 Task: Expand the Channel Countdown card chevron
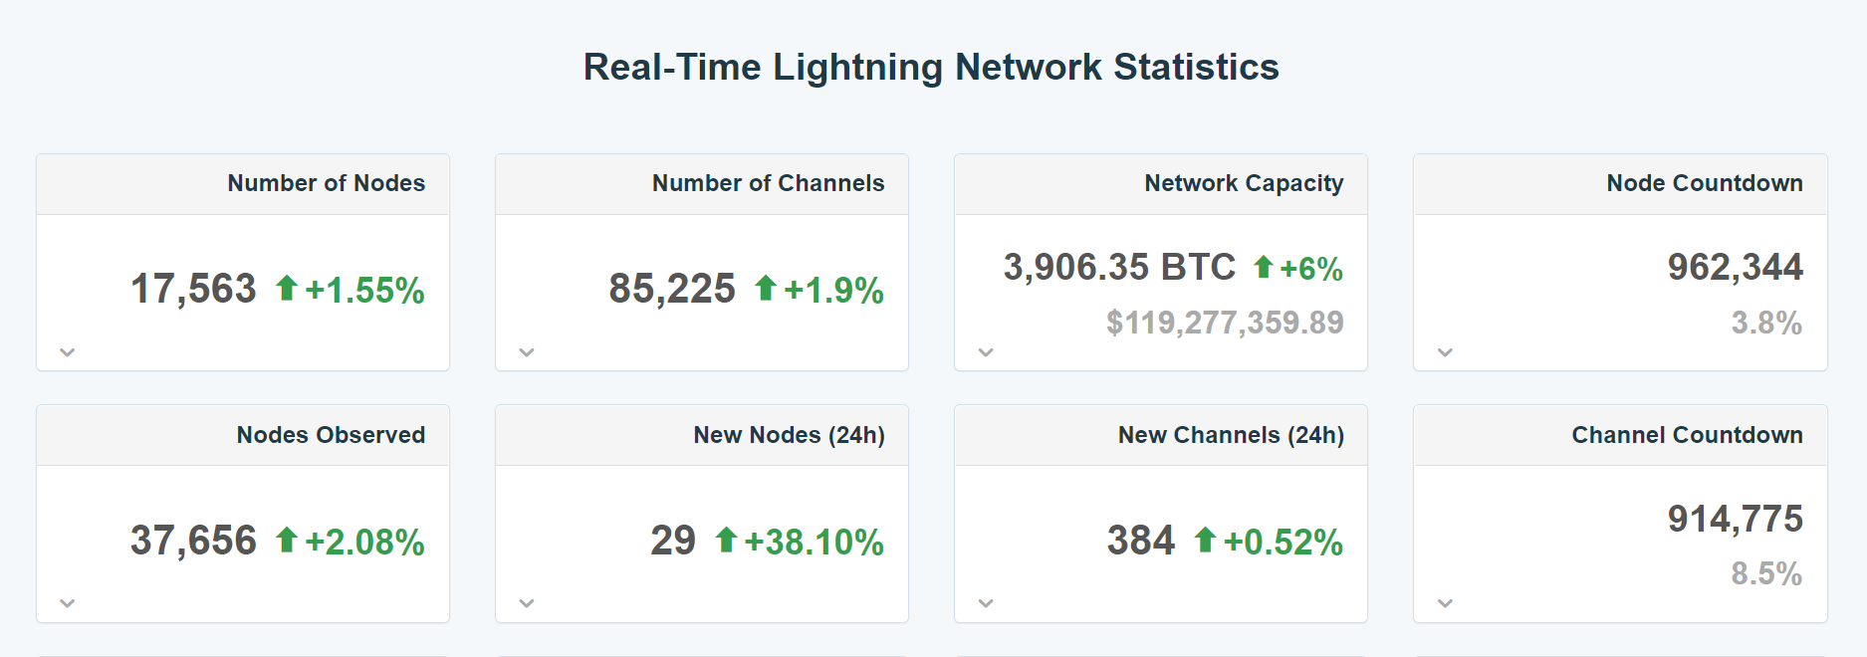(x=1445, y=603)
